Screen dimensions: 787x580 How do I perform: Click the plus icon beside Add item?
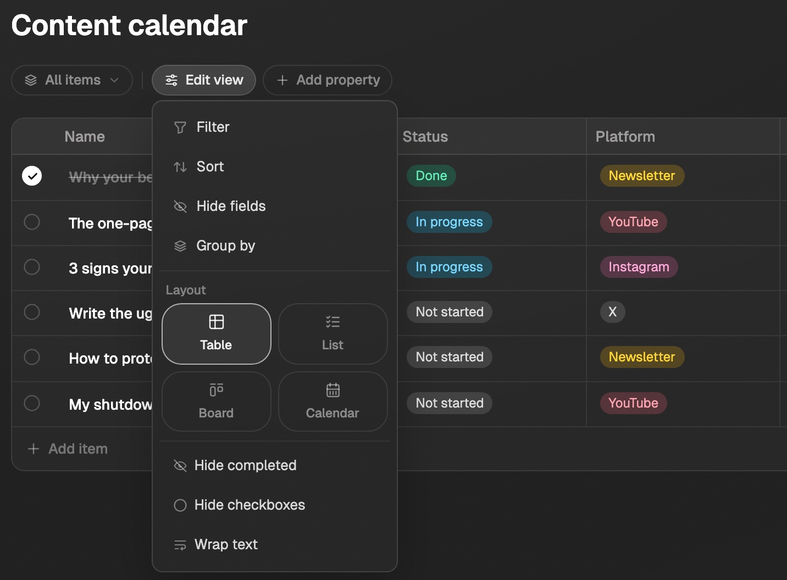click(34, 449)
